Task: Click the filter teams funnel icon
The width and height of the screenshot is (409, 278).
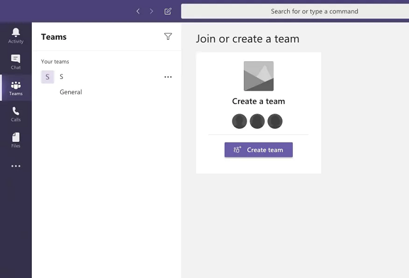Action: [x=168, y=36]
